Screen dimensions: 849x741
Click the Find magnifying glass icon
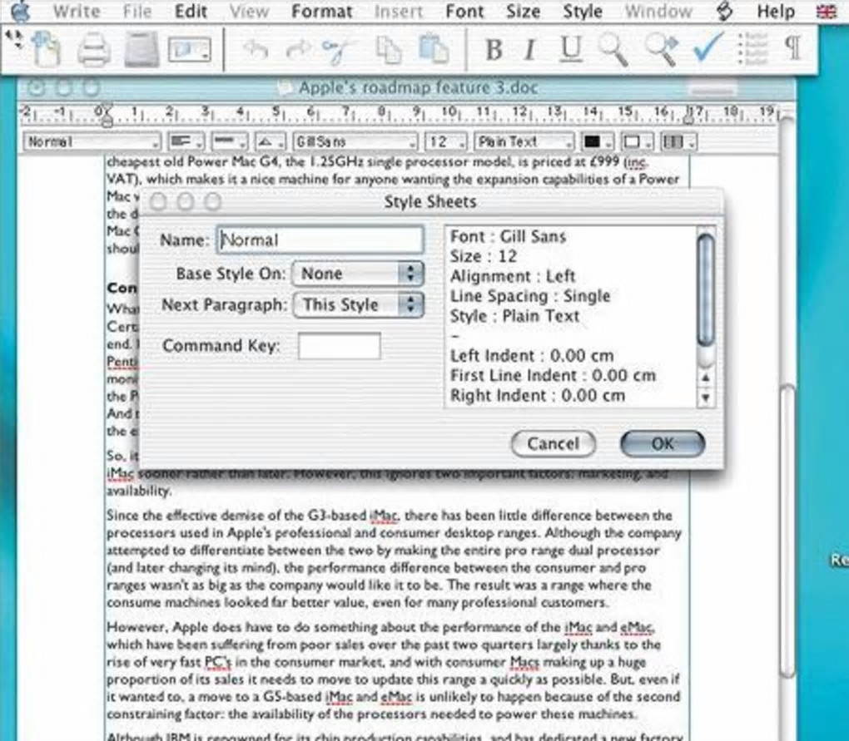pyautogui.click(x=613, y=50)
